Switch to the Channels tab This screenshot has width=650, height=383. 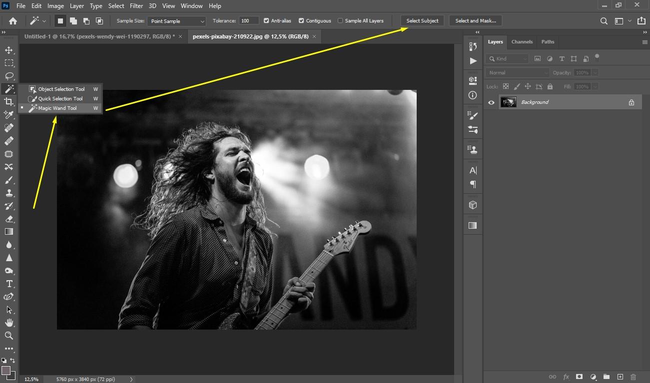click(x=522, y=42)
